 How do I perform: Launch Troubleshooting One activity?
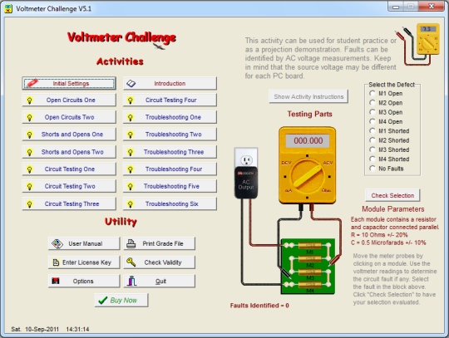pyautogui.click(x=170, y=117)
